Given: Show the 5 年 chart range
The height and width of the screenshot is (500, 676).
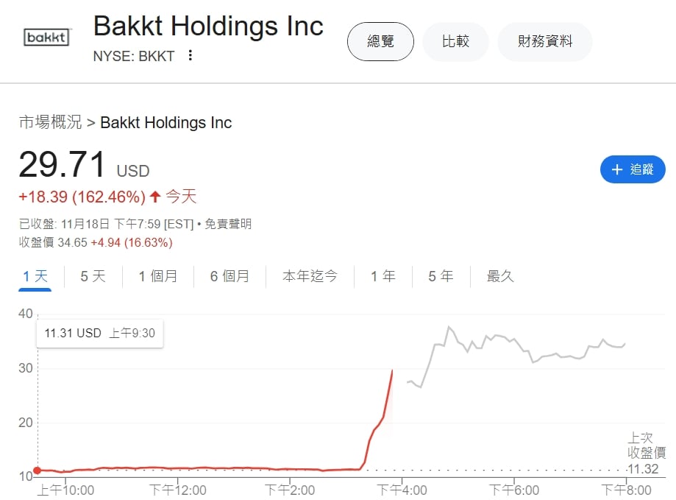Looking at the screenshot, I should tap(441, 276).
